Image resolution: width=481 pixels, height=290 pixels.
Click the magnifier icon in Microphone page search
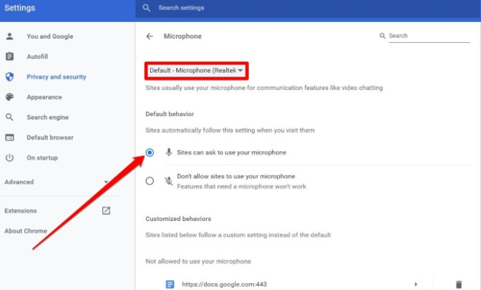click(382, 36)
